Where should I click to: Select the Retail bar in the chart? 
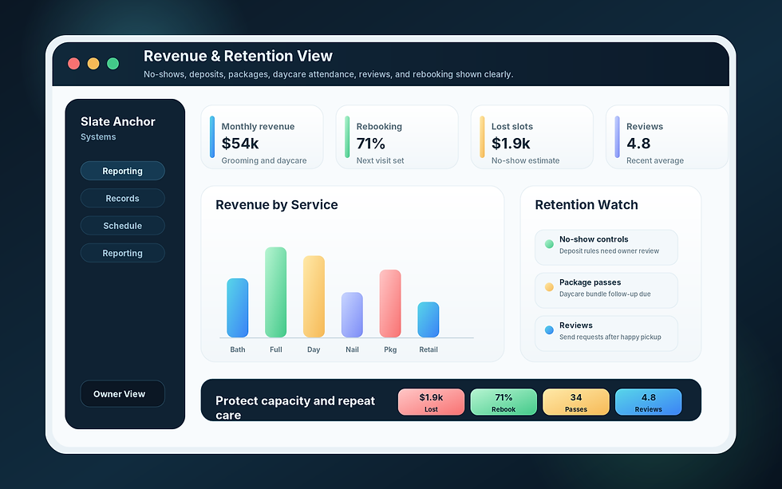[429, 320]
